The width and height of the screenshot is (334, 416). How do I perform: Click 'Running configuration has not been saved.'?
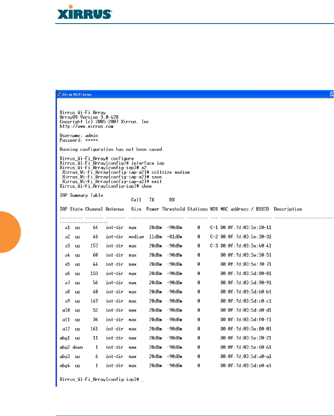(112, 149)
